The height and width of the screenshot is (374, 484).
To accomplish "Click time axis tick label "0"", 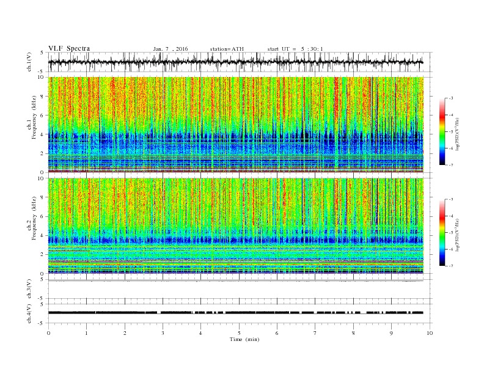I will coord(48,333).
